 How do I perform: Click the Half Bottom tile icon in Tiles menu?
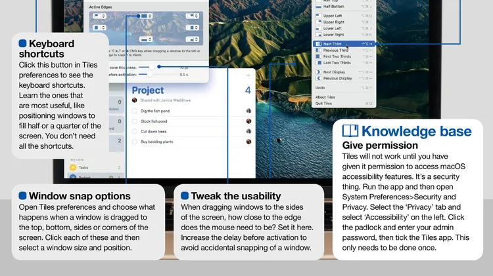coord(319,7)
